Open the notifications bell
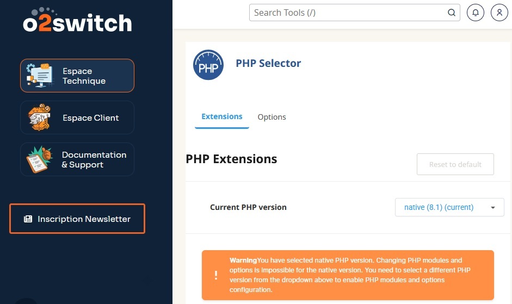The width and height of the screenshot is (512, 304). (476, 13)
